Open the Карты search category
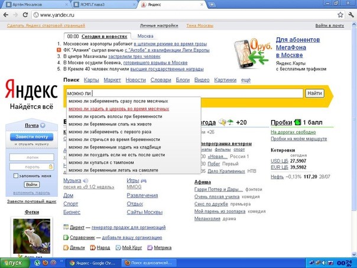Viewport: 357px width, 268px height. click(x=91, y=80)
